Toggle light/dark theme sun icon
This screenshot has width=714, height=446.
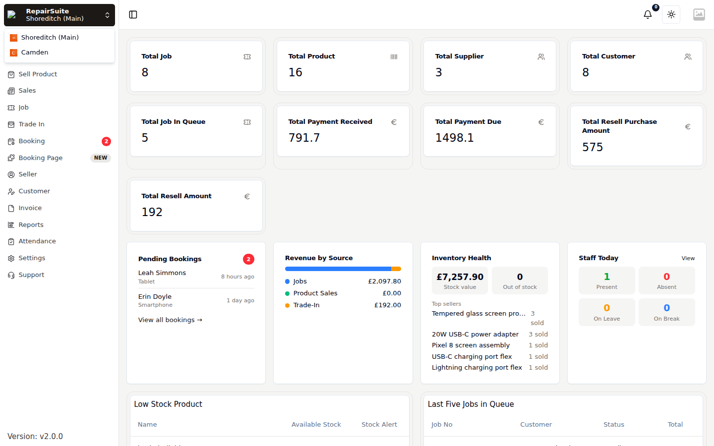tap(671, 15)
